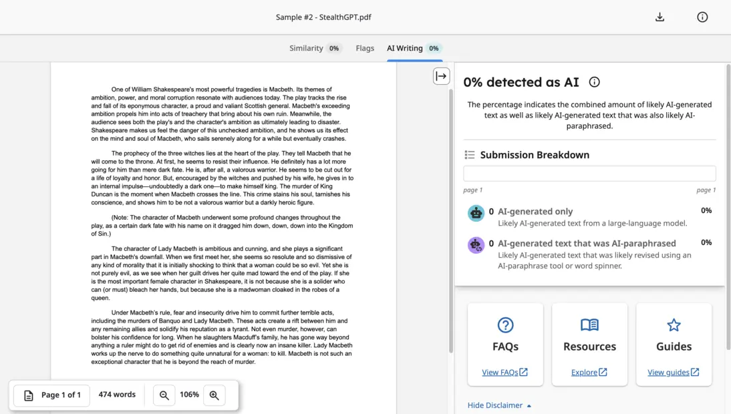Open the Flags tab

click(365, 48)
